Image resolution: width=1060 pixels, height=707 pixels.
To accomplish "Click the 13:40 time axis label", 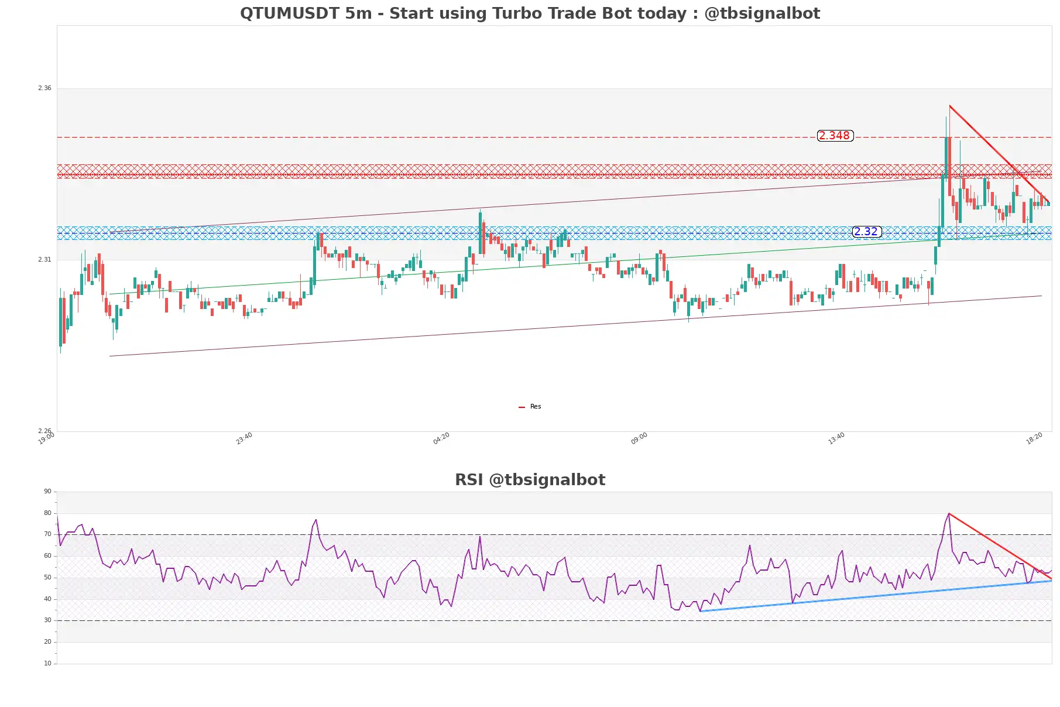I will 836,438.
